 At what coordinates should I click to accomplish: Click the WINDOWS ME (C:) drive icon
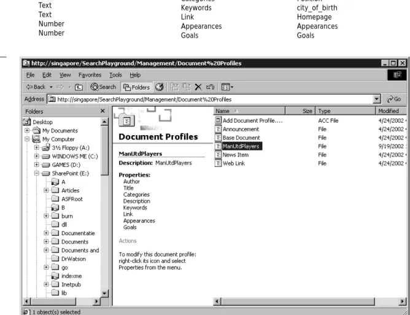(x=46, y=157)
